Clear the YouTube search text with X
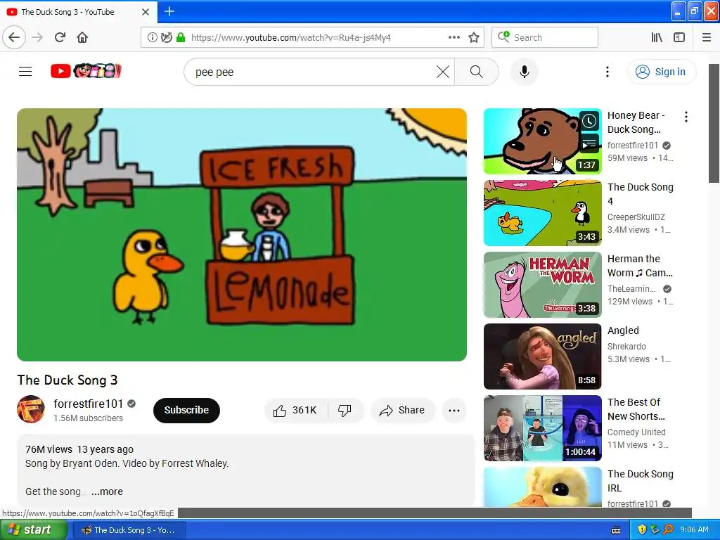The image size is (720, 540). (443, 72)
